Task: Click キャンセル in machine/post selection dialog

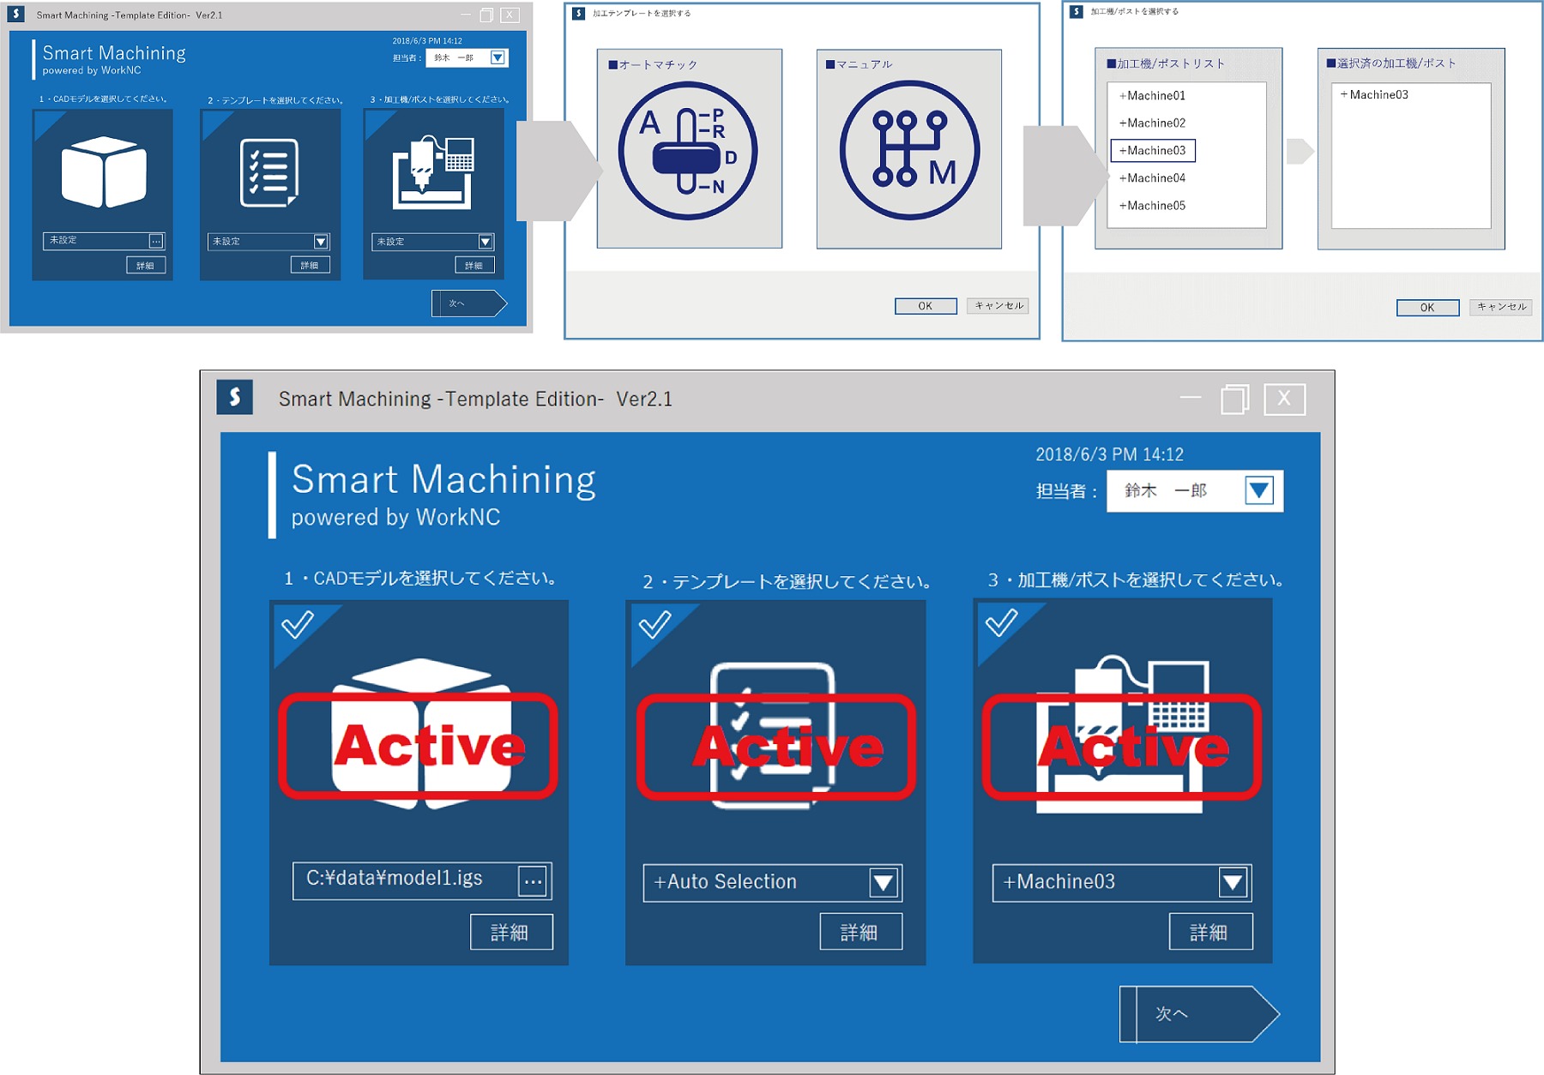Action: [x=1502, y=307]
